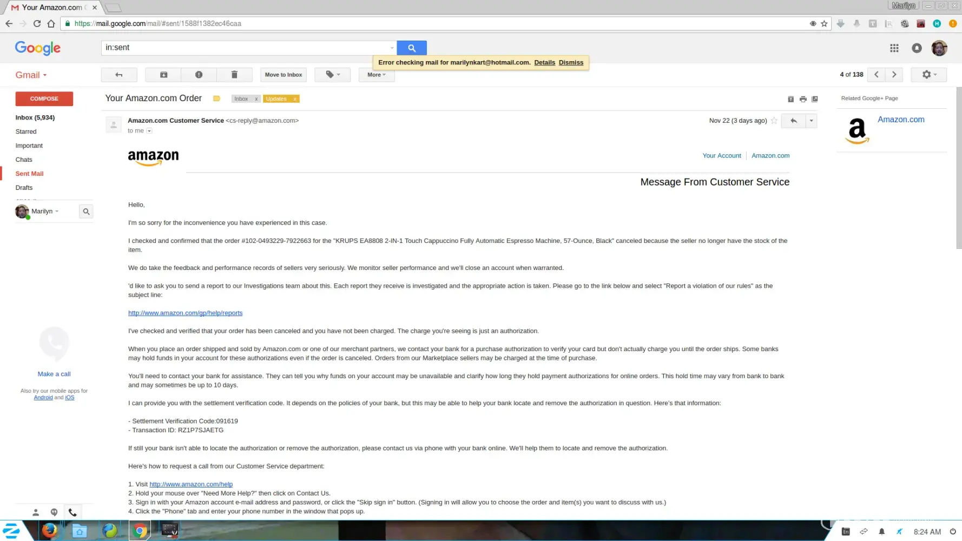
Task: Expand the More actions dropdown
Action: coord(376,75)
